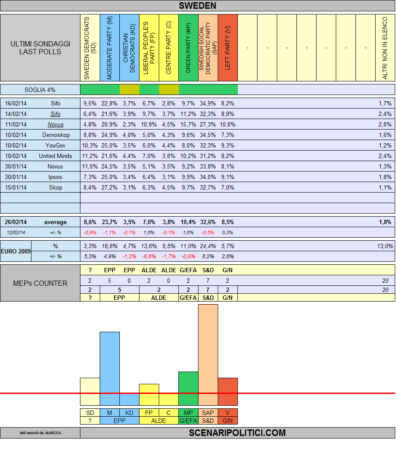Click the red threshold line across the chart
Screen dimensions: 397x453
click(x=198, y=393)
